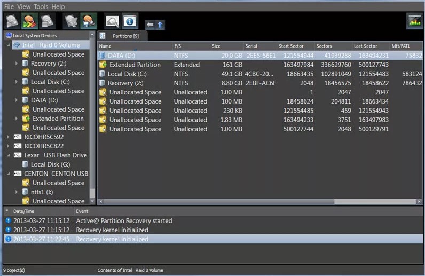425x276 pixels.
Task: Click the USB icon beside Lexar USB Flash Drive
Action: coord(17,155)
